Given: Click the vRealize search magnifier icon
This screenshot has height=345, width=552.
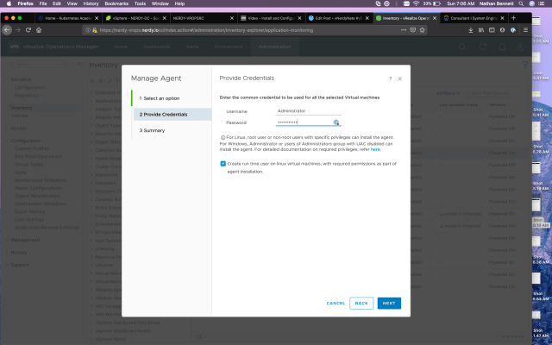Looking at the screenshot, I should coord(462,47).
